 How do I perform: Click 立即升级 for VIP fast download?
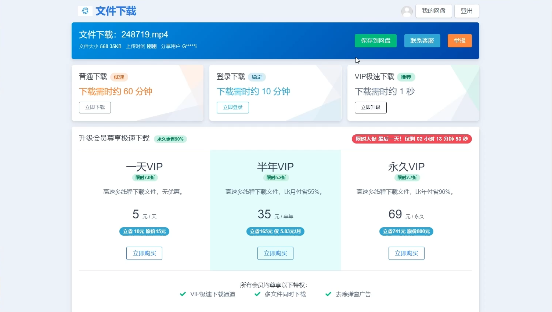click(370, 108)
